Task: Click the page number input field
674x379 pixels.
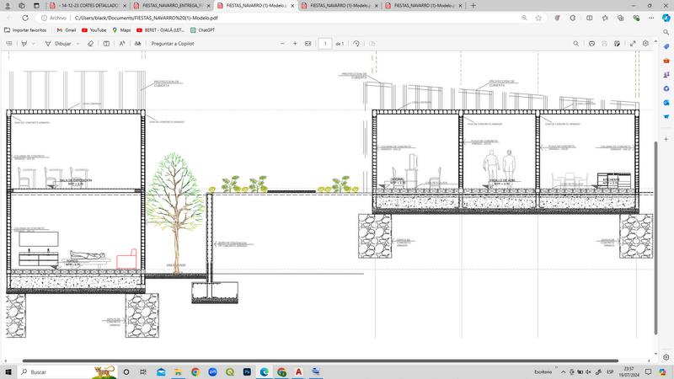Action: click(325, 44)
